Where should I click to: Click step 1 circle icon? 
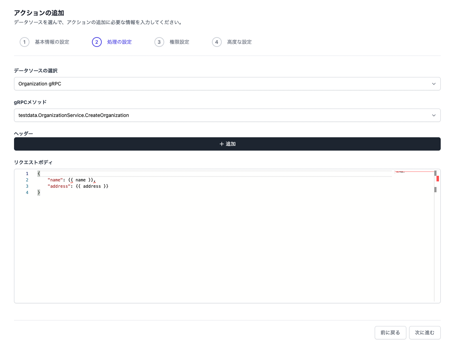[x=25, y=42]
